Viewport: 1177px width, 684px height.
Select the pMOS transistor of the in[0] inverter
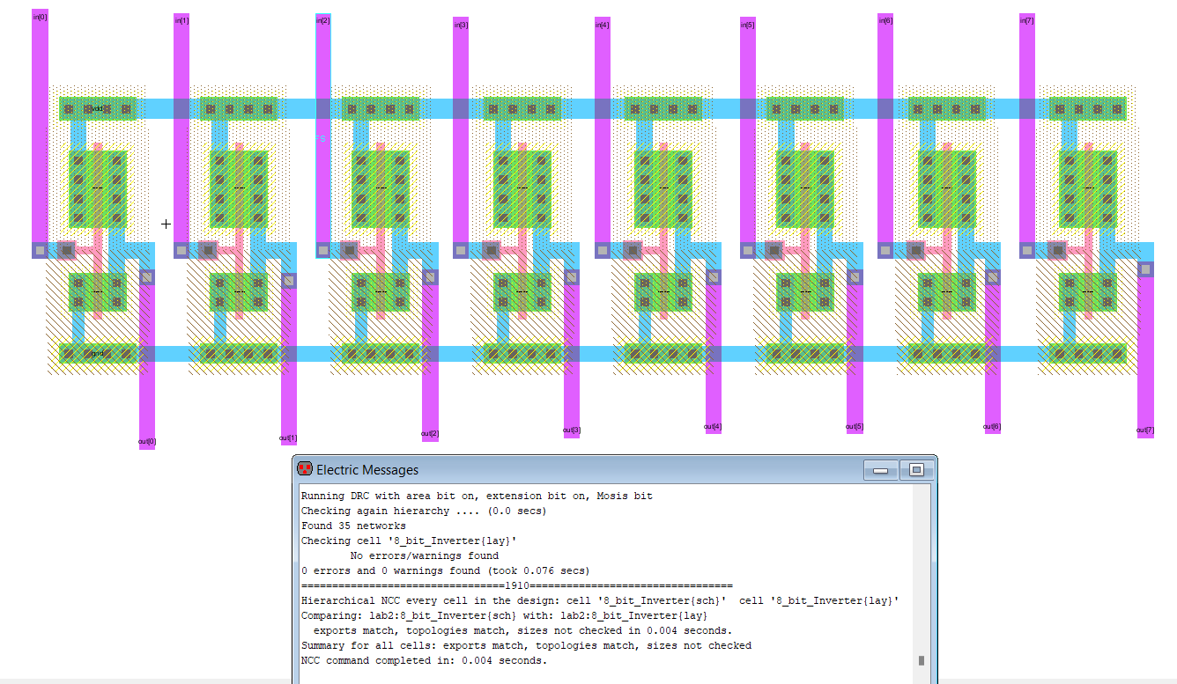98,188
